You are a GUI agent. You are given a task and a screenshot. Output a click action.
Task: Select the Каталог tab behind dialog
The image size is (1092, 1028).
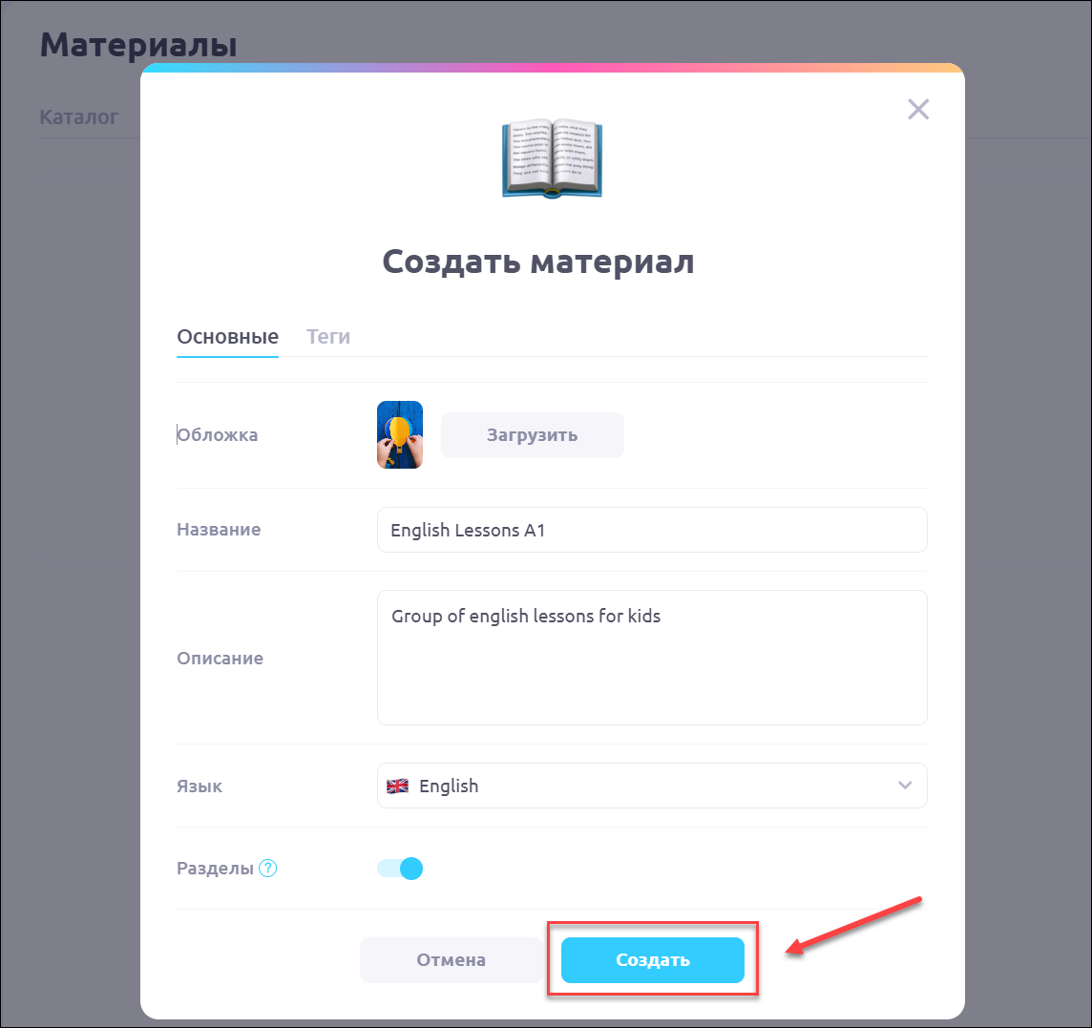[78, 117]
